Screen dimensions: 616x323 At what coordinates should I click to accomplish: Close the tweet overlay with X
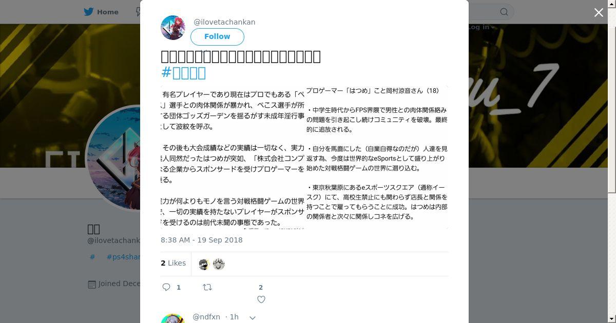599,12
